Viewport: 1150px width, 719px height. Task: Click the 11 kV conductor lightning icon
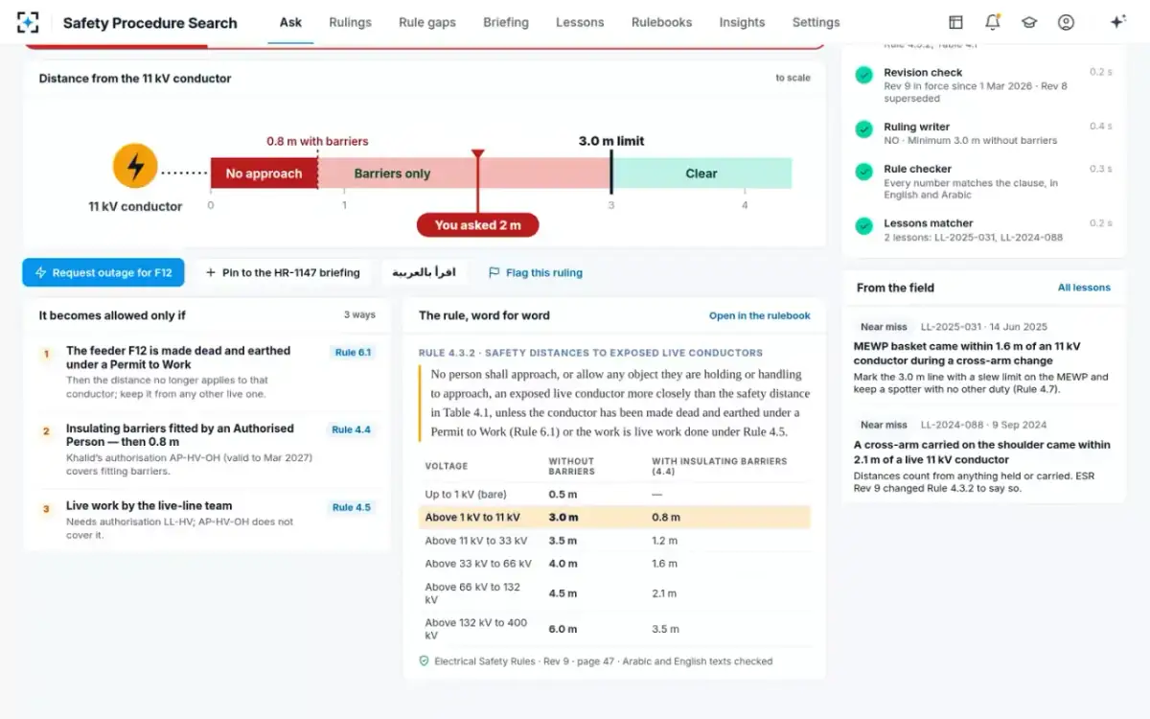135,166
